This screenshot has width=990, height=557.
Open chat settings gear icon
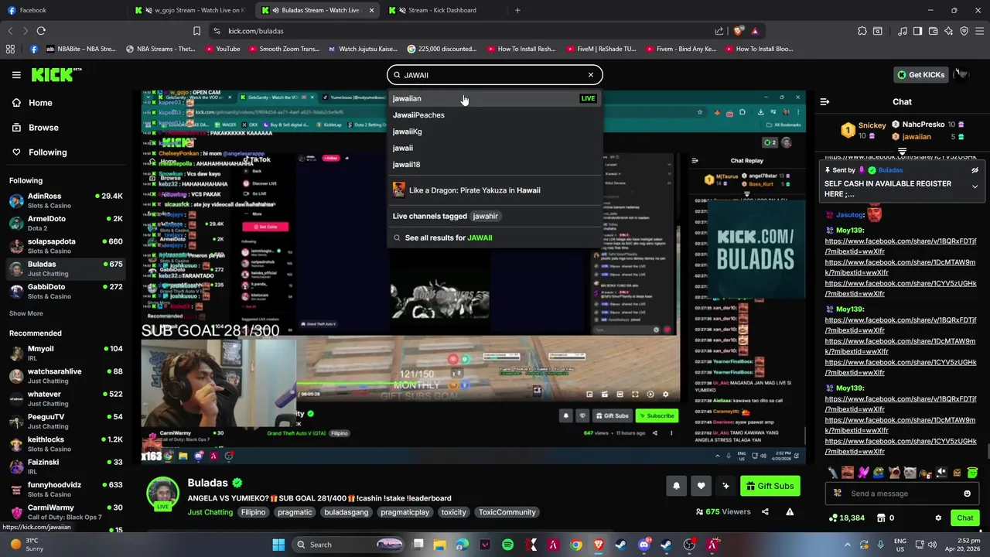[938, 518]
